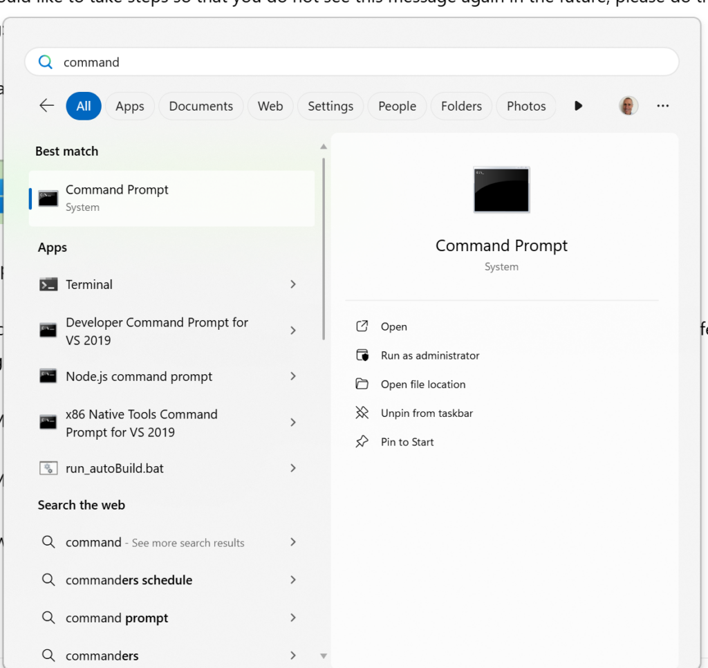Screen dimensions: 708x668
Task: Choose Open in the preview pane
Action: pos(393,326)
